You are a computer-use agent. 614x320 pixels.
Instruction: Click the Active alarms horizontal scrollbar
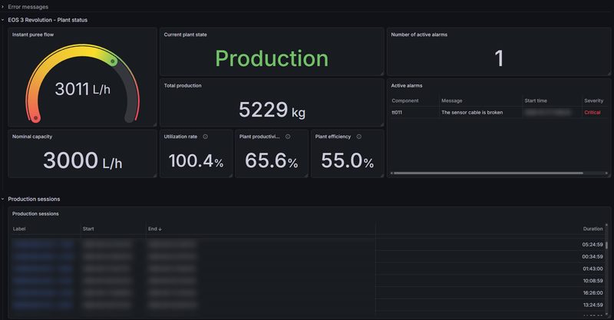tap(488, 173)
